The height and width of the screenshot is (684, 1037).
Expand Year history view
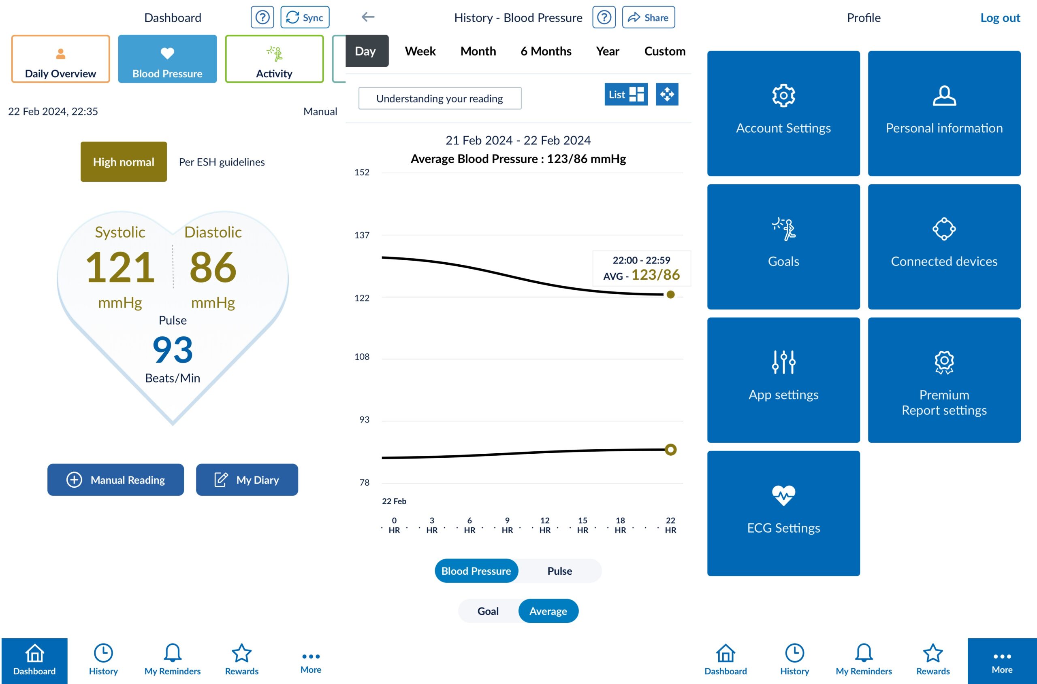pyautogui.click(x=607, y=50)
